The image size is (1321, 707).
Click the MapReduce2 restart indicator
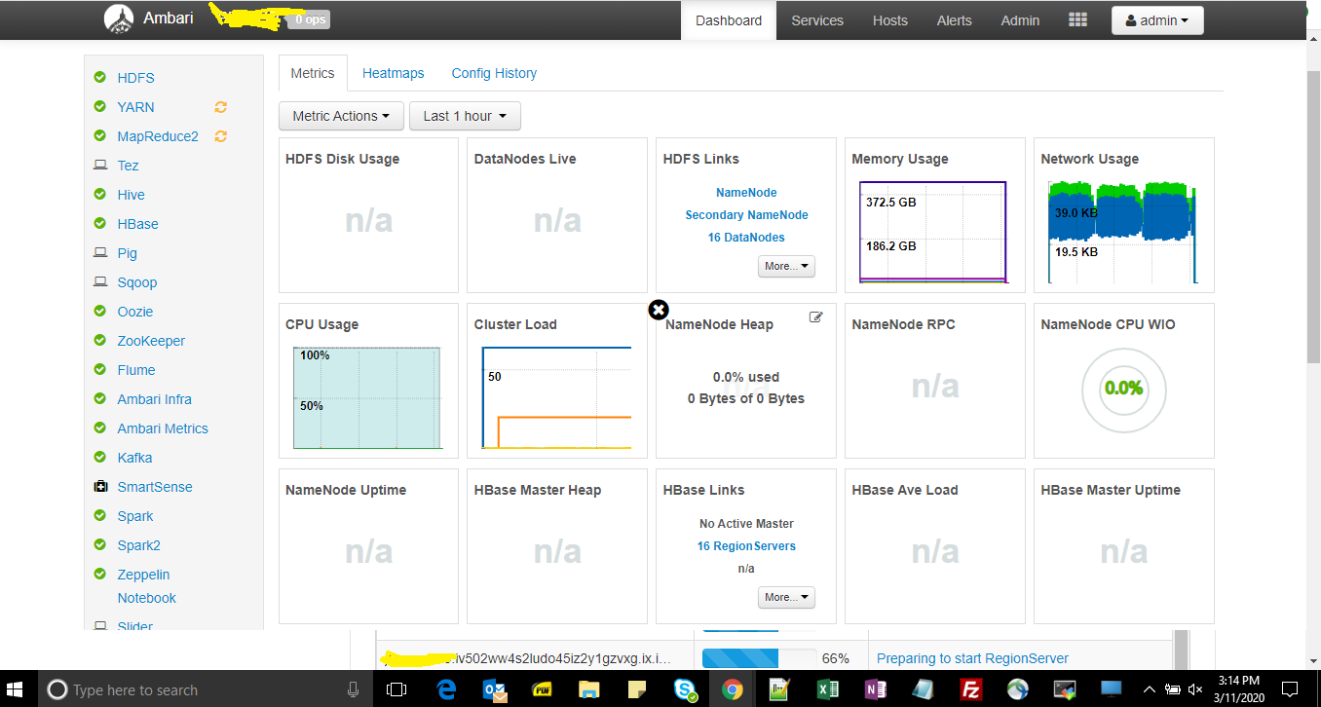click(x=220, y=136)
